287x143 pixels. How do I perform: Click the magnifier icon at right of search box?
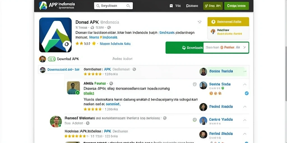pos(128,6)
